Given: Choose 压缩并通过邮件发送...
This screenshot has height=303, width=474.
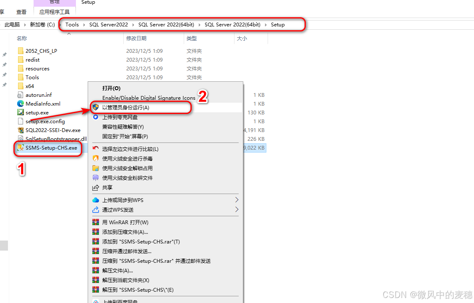Looking at the screenshot, I should (x=127, y=251).
